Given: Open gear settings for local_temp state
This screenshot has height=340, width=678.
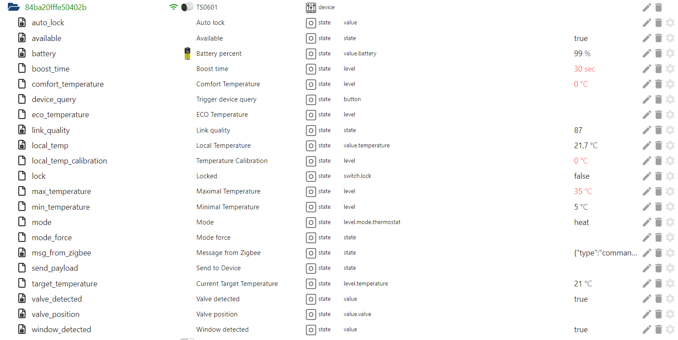Looking at the screenshot, I should 670,146.
